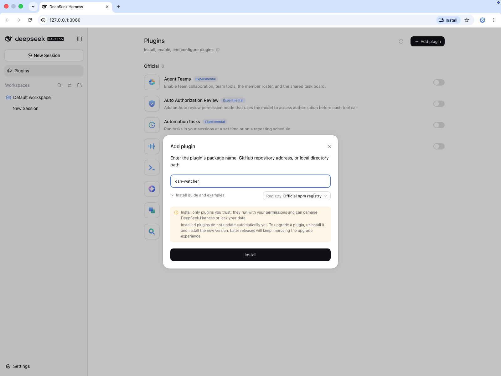Focus the plugin name input field
Image resolution: width=501 pixels, height=376 pixels.
coord(250,181)
